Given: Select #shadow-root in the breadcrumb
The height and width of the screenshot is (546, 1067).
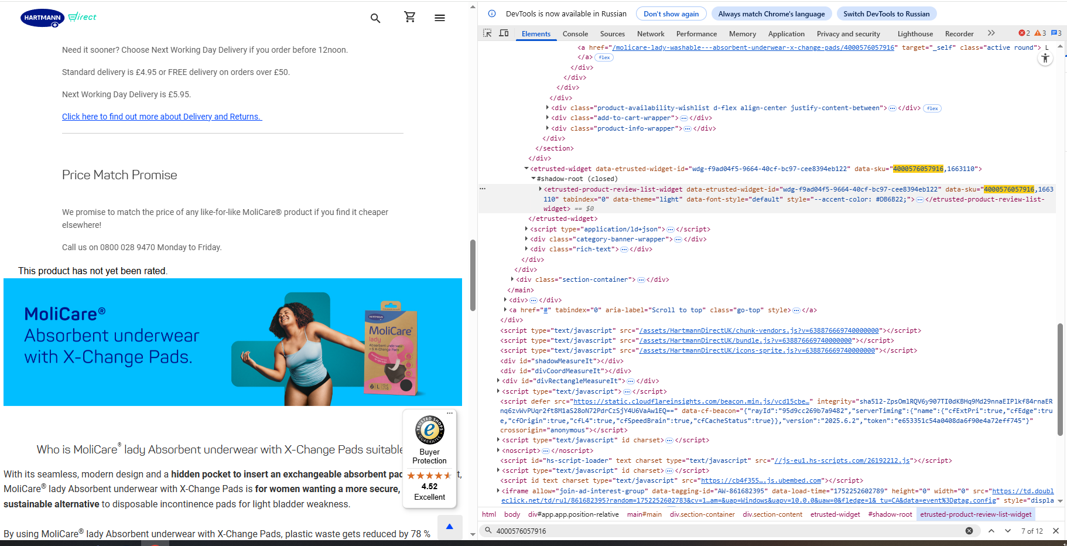Looking at the screenshot, I should [x=890, y=514].
